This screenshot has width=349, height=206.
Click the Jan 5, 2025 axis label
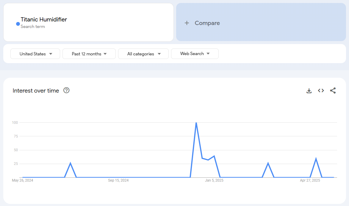(214, 180)
